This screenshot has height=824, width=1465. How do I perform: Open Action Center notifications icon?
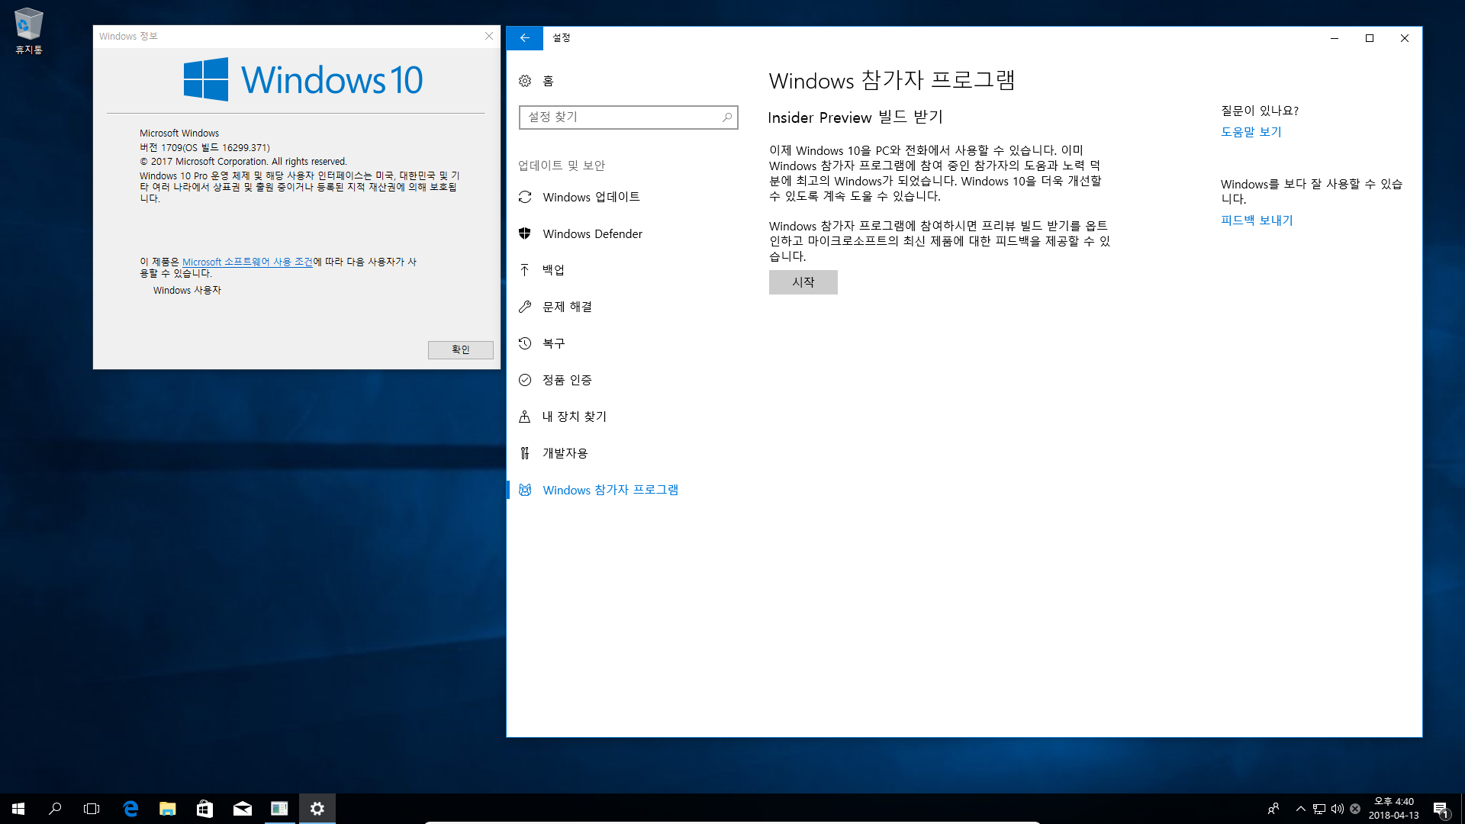[x=1441, y=809]
